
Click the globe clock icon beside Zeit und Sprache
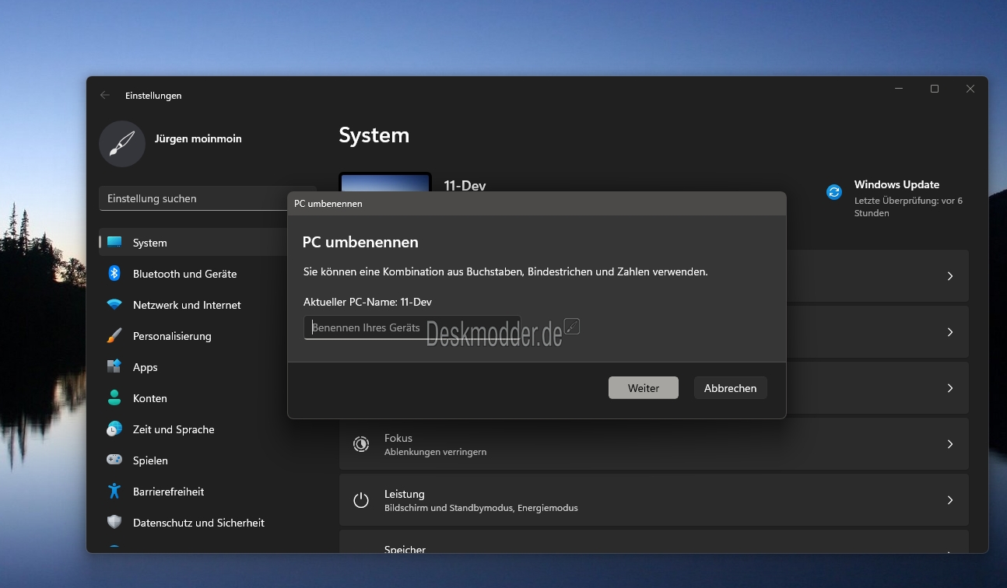(x=114, y=429)
